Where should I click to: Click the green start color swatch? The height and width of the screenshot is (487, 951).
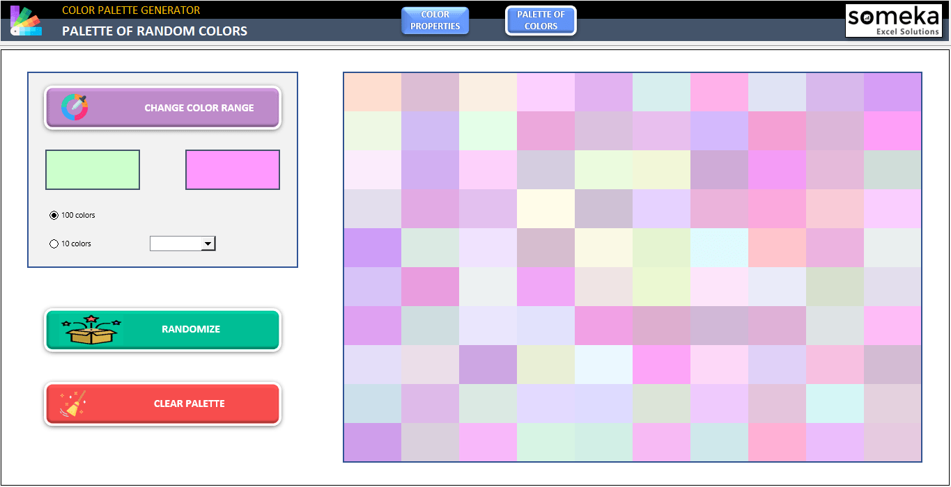[92, 169]
